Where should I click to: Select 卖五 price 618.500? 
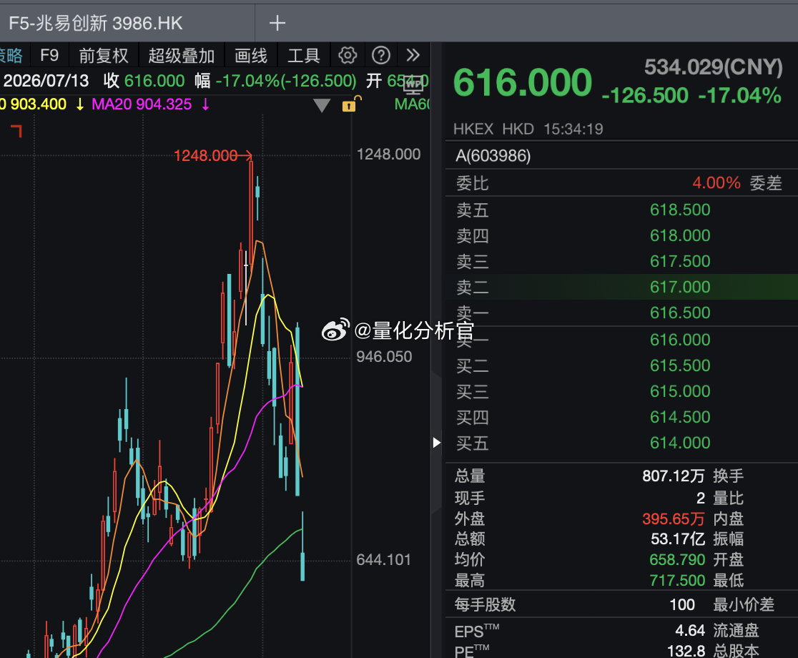coord(679,210)
